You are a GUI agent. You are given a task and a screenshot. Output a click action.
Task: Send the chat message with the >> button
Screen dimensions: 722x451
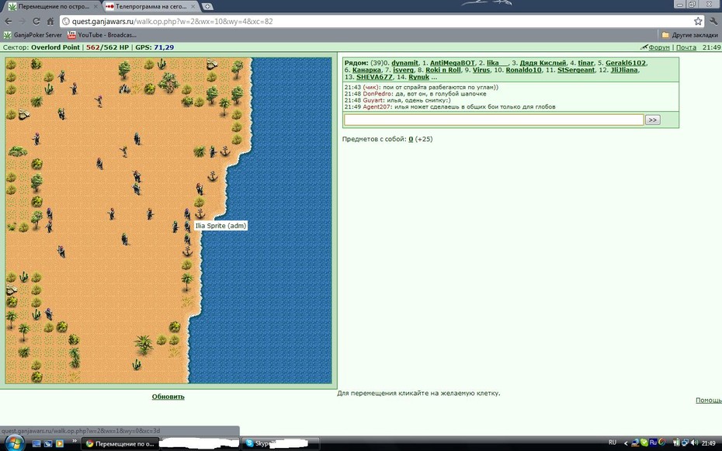(652, 120)
